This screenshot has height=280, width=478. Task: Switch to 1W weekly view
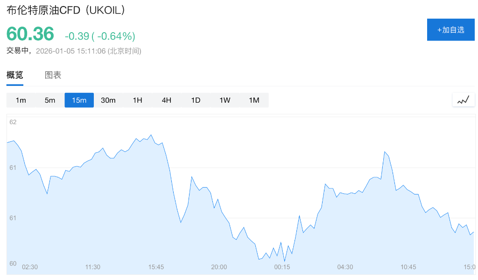point(225,100)
